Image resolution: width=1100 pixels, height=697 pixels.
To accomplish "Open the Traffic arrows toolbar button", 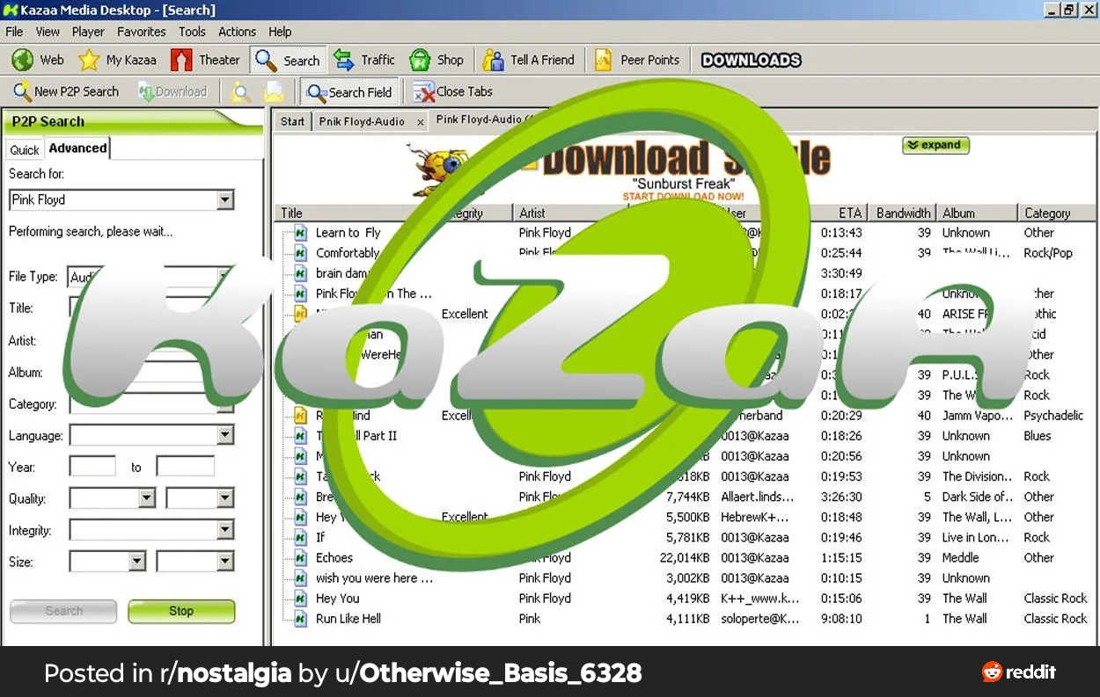I will point(364,60).
